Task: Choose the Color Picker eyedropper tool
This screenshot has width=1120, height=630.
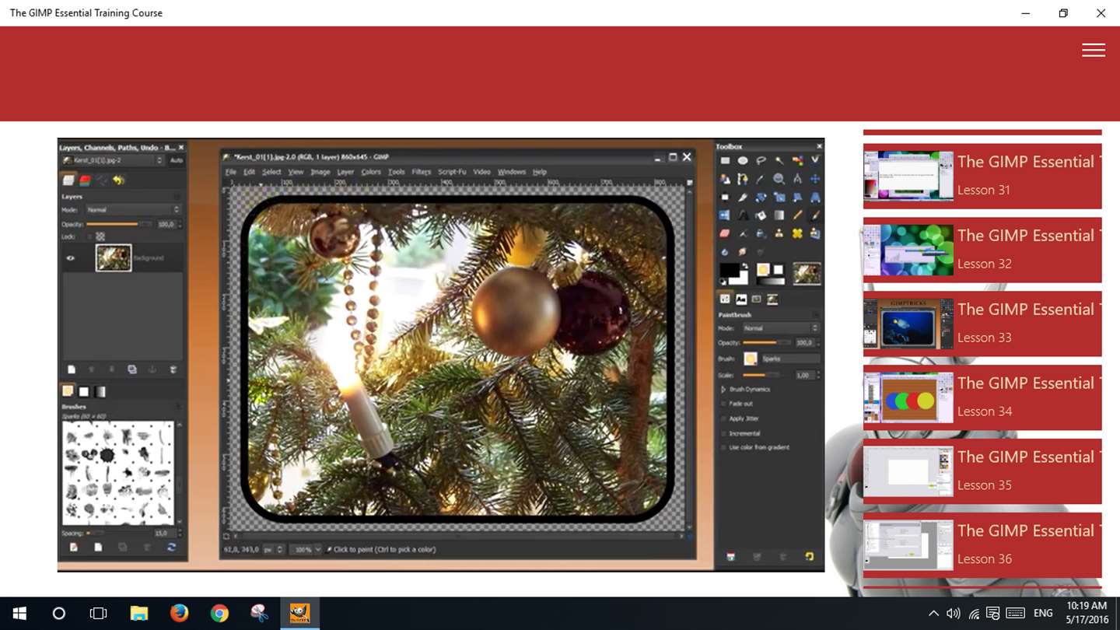Action: (761, 179)
